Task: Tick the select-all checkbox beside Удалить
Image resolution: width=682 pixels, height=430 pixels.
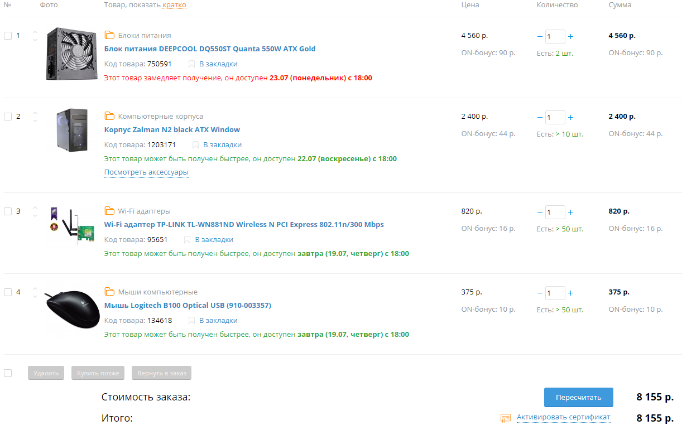Action: pyautogui.click(x=8, y=373)
